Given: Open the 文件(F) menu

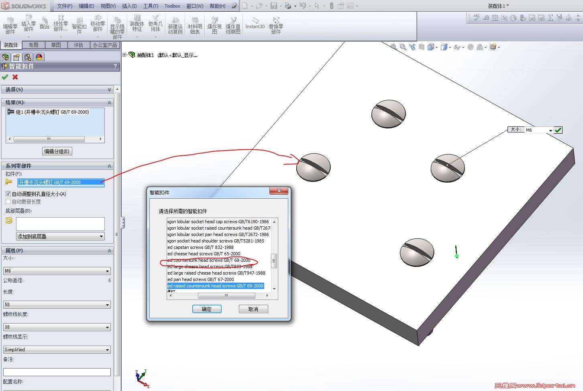Looking at the screenshot, I should tap(65, 6).
